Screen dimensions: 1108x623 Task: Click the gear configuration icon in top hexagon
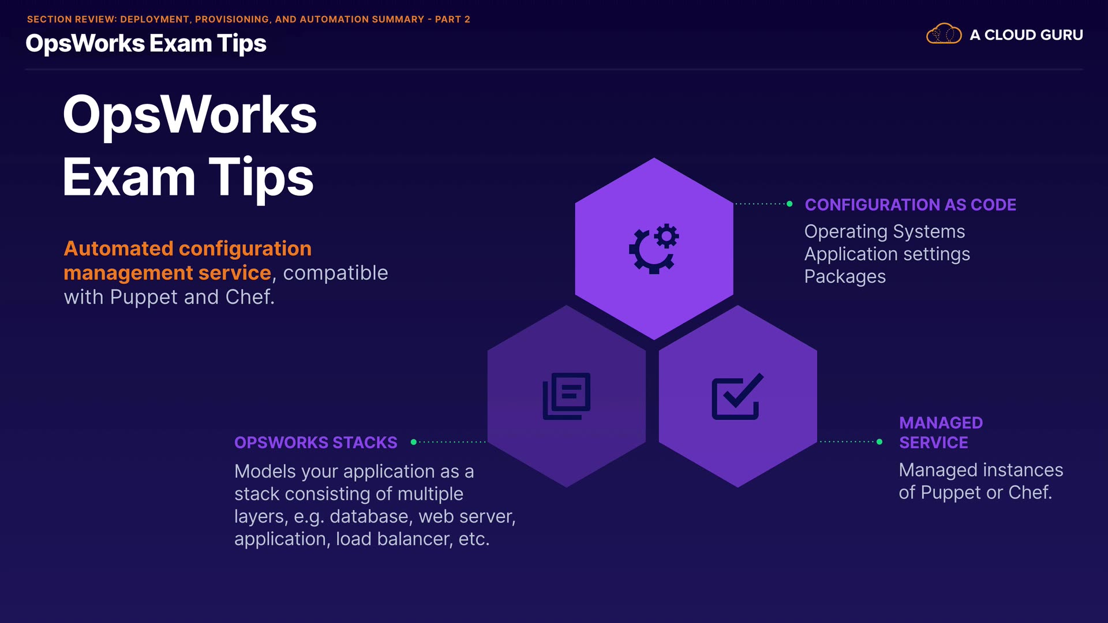(654, 249)
